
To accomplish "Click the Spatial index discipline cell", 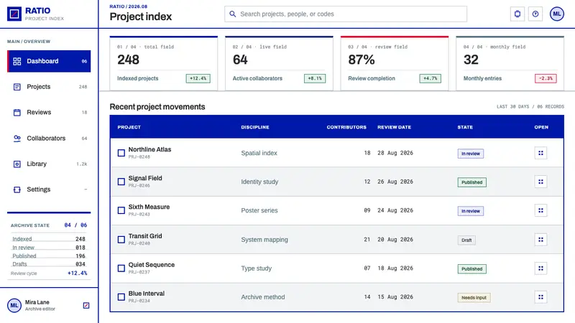I will [259, 153].
